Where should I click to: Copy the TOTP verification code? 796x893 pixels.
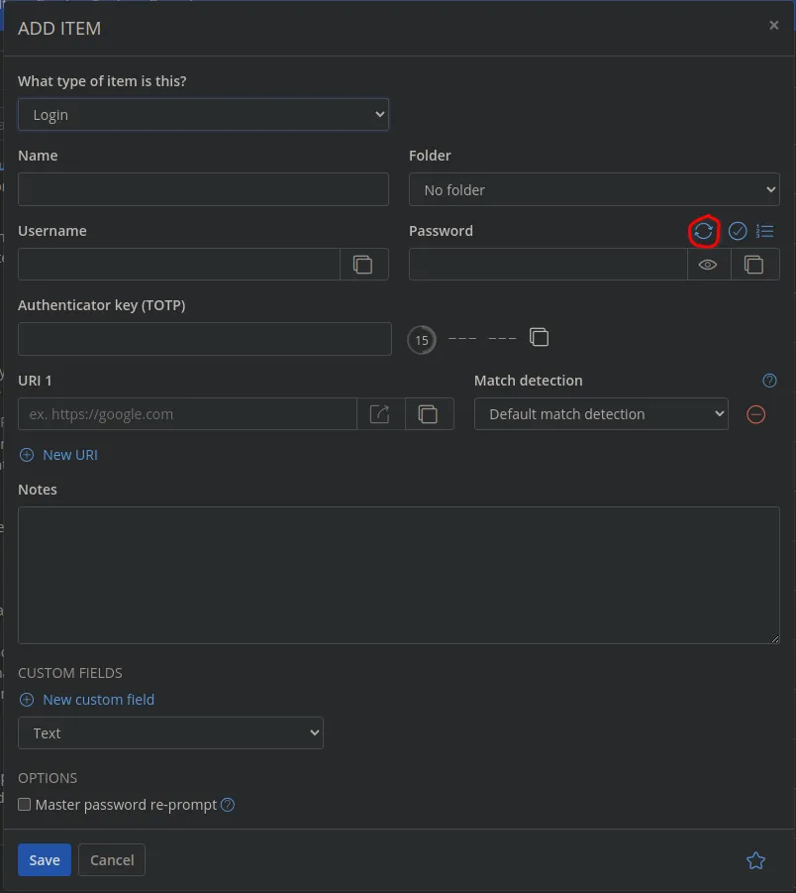tap(539, 338)
